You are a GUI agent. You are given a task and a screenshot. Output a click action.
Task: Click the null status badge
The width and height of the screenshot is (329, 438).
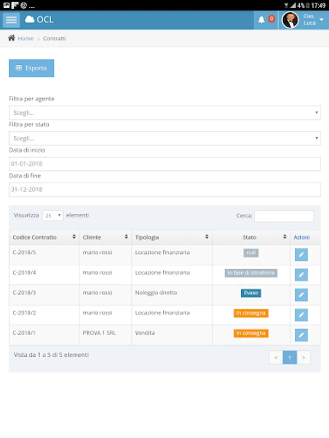pyautogui.click(x=251, y=253)
